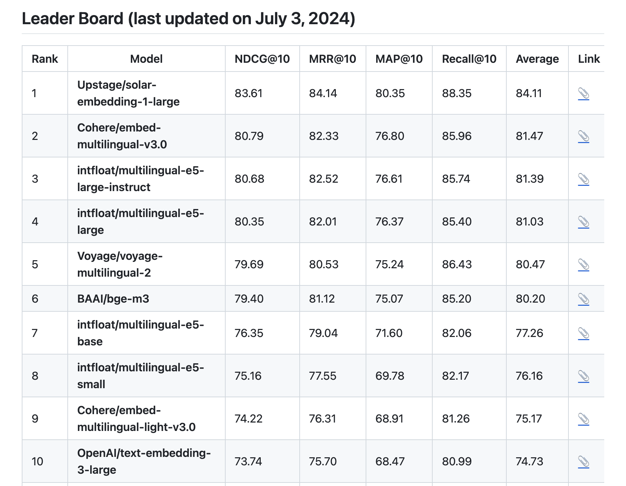Click the Recall@10 column header

(469, 59)
